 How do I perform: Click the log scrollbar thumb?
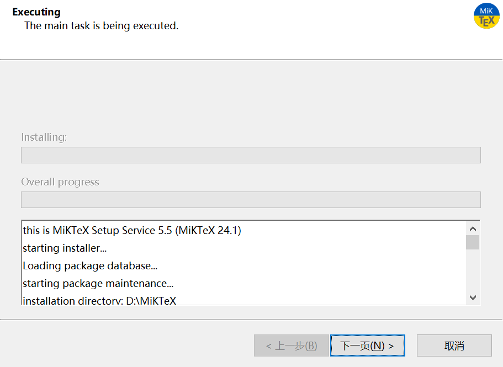click(x=473, y=242)
